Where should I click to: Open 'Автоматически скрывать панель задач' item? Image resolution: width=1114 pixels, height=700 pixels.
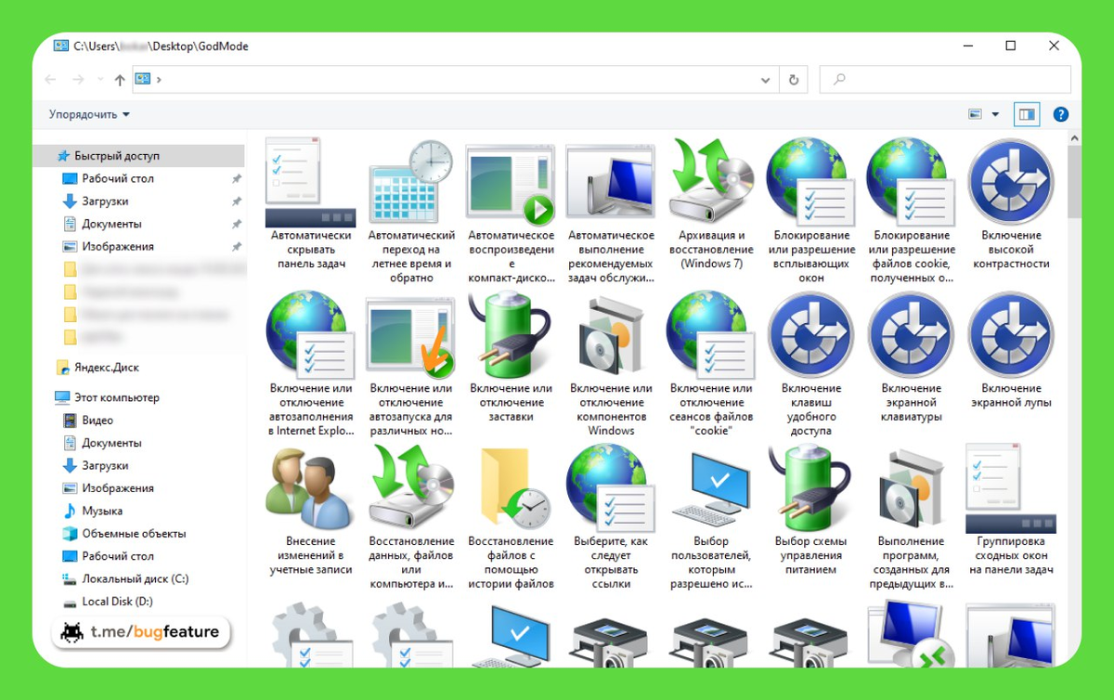click(x=310, y=203)
